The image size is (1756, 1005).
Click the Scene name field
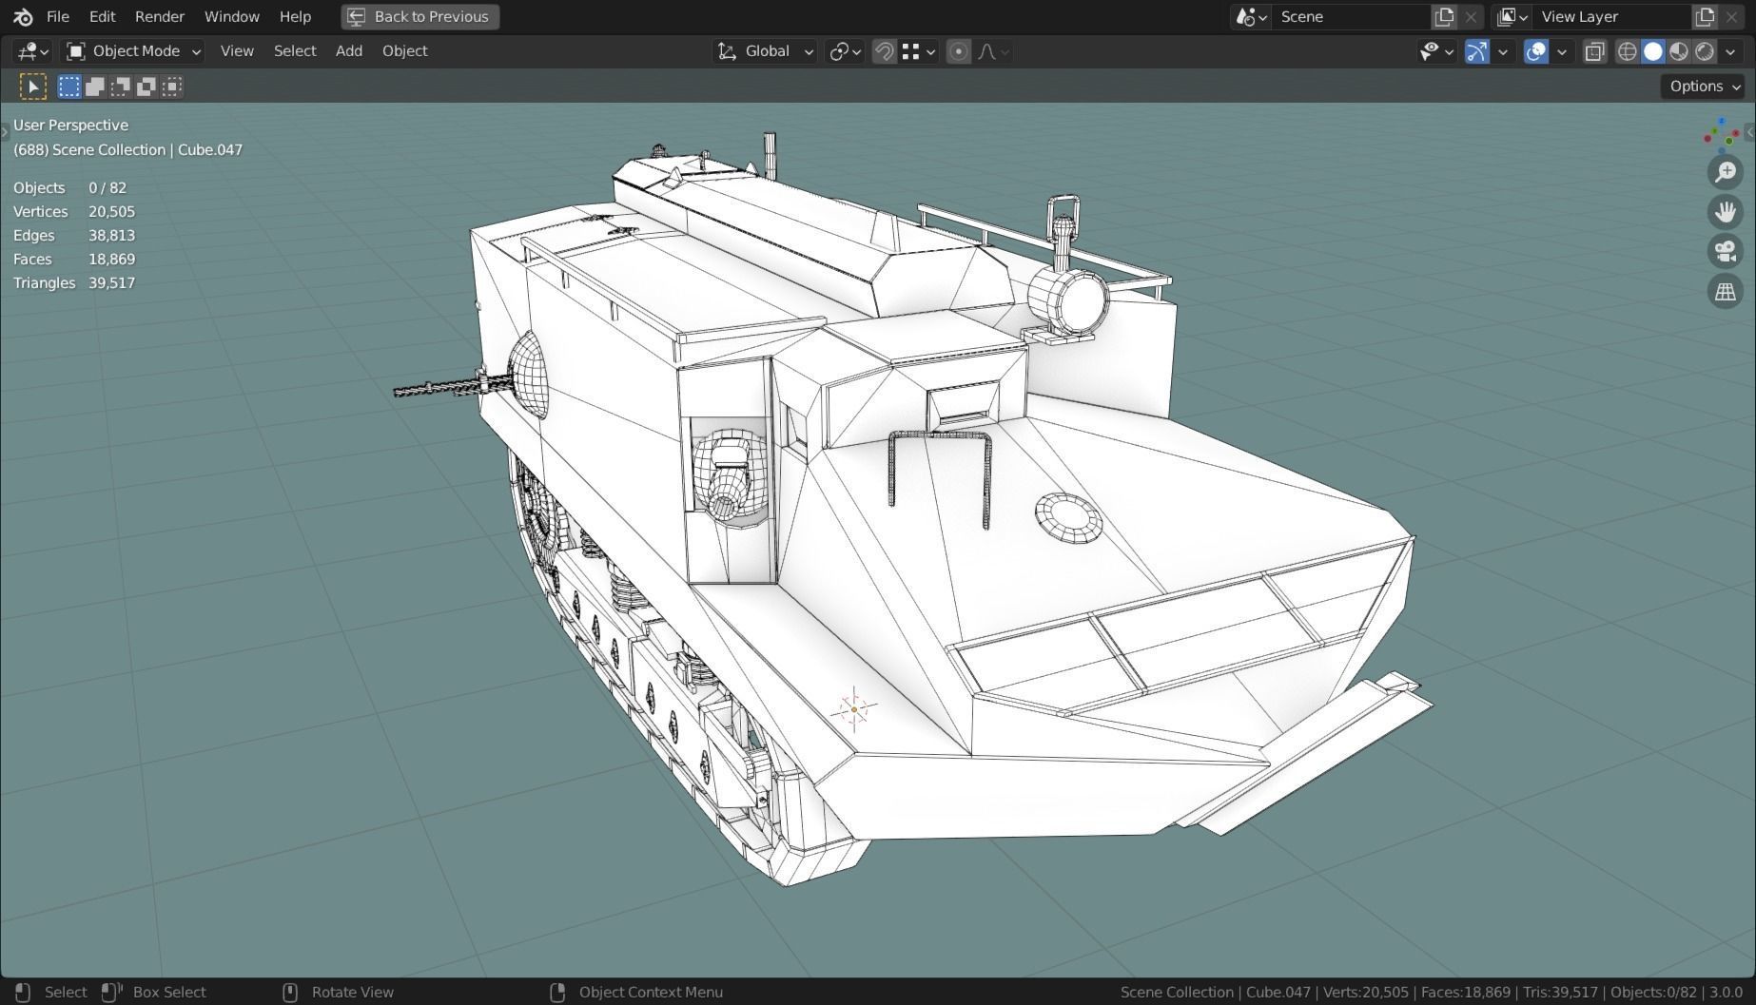pyautogui.click(x=1351, y=16)
